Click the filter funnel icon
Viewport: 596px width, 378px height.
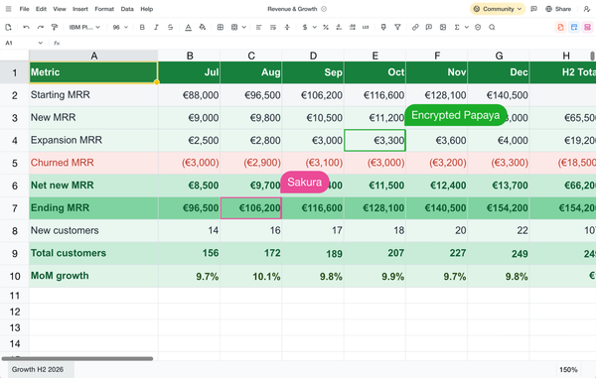pyautogui.click(x=397, y=27)
